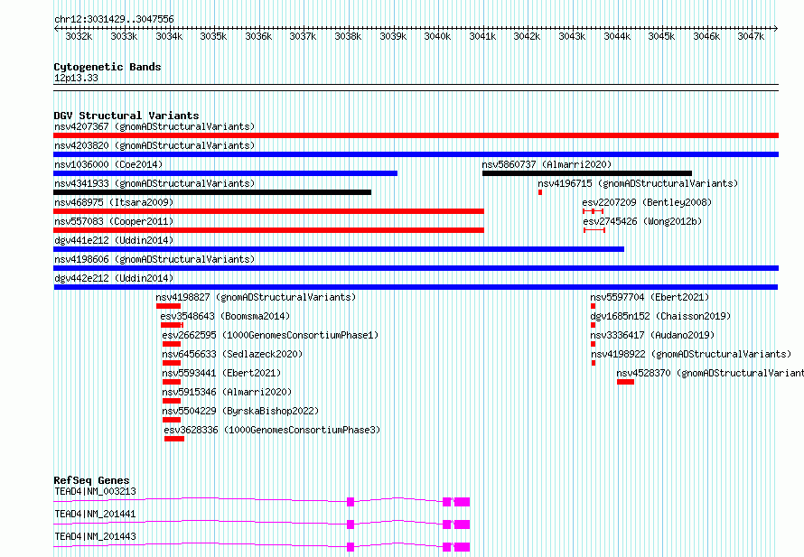
Task: Open nsv1036000 (Coe2014) variant label
Action: 108,164
